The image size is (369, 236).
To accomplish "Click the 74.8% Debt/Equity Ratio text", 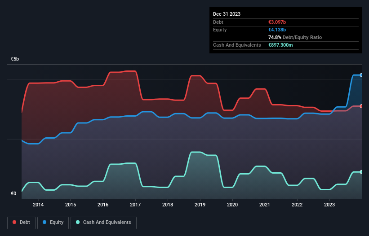I will 295,37.
